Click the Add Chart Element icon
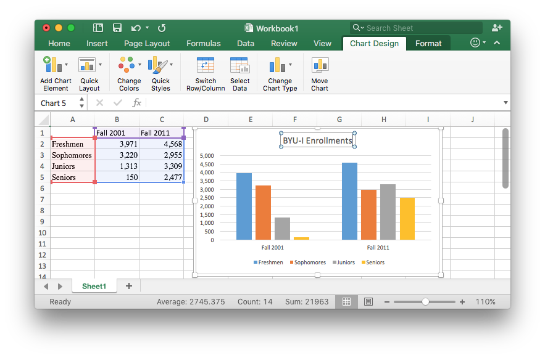 [52, 65]
